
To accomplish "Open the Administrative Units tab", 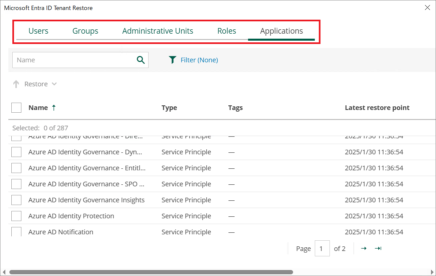I will point(158,31).
